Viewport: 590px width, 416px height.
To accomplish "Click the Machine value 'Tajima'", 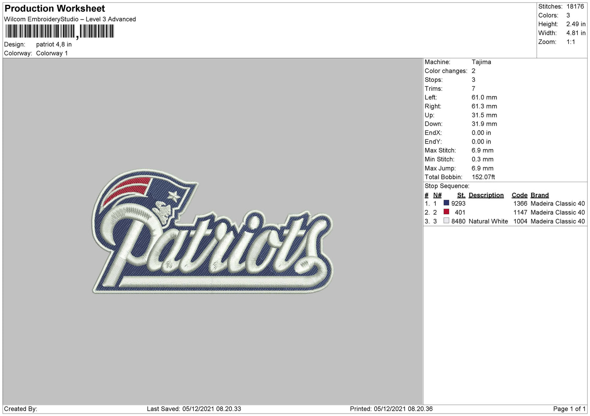I will coord(481,62).
